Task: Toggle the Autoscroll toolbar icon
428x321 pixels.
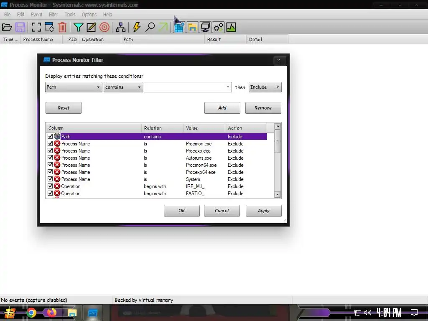Action: coord(49,27)
